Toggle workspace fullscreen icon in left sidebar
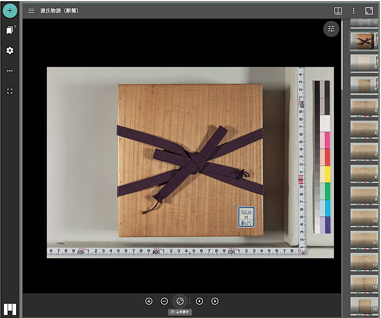Image resolution: width=381 pixels, height=318 pixels. click(10, 91)
